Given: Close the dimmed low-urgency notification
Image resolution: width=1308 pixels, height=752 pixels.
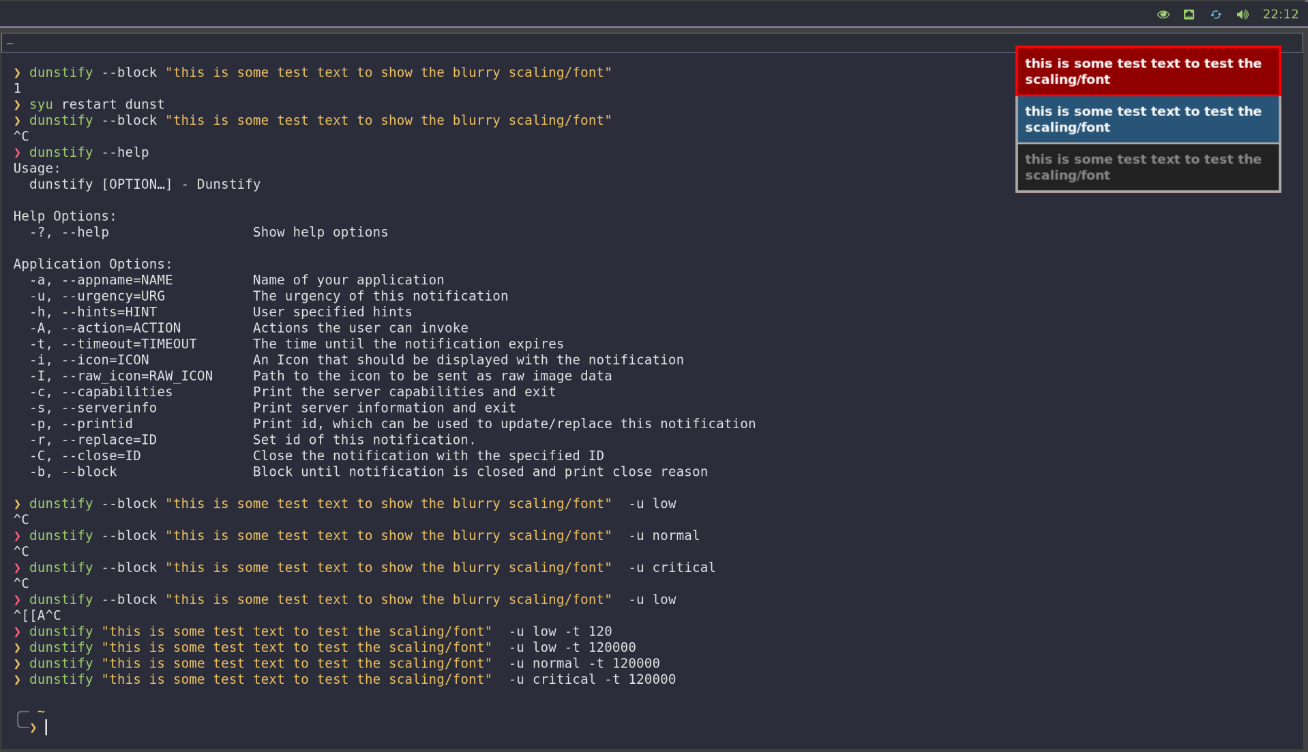Looking at the screenshot, I should click(x=1148, y=167).
